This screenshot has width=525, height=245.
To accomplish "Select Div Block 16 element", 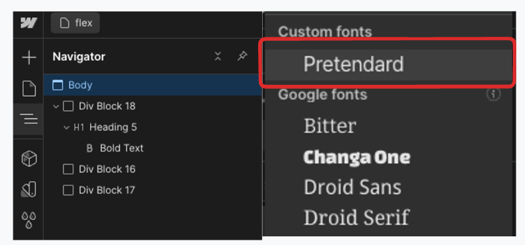I will (107, 169).
